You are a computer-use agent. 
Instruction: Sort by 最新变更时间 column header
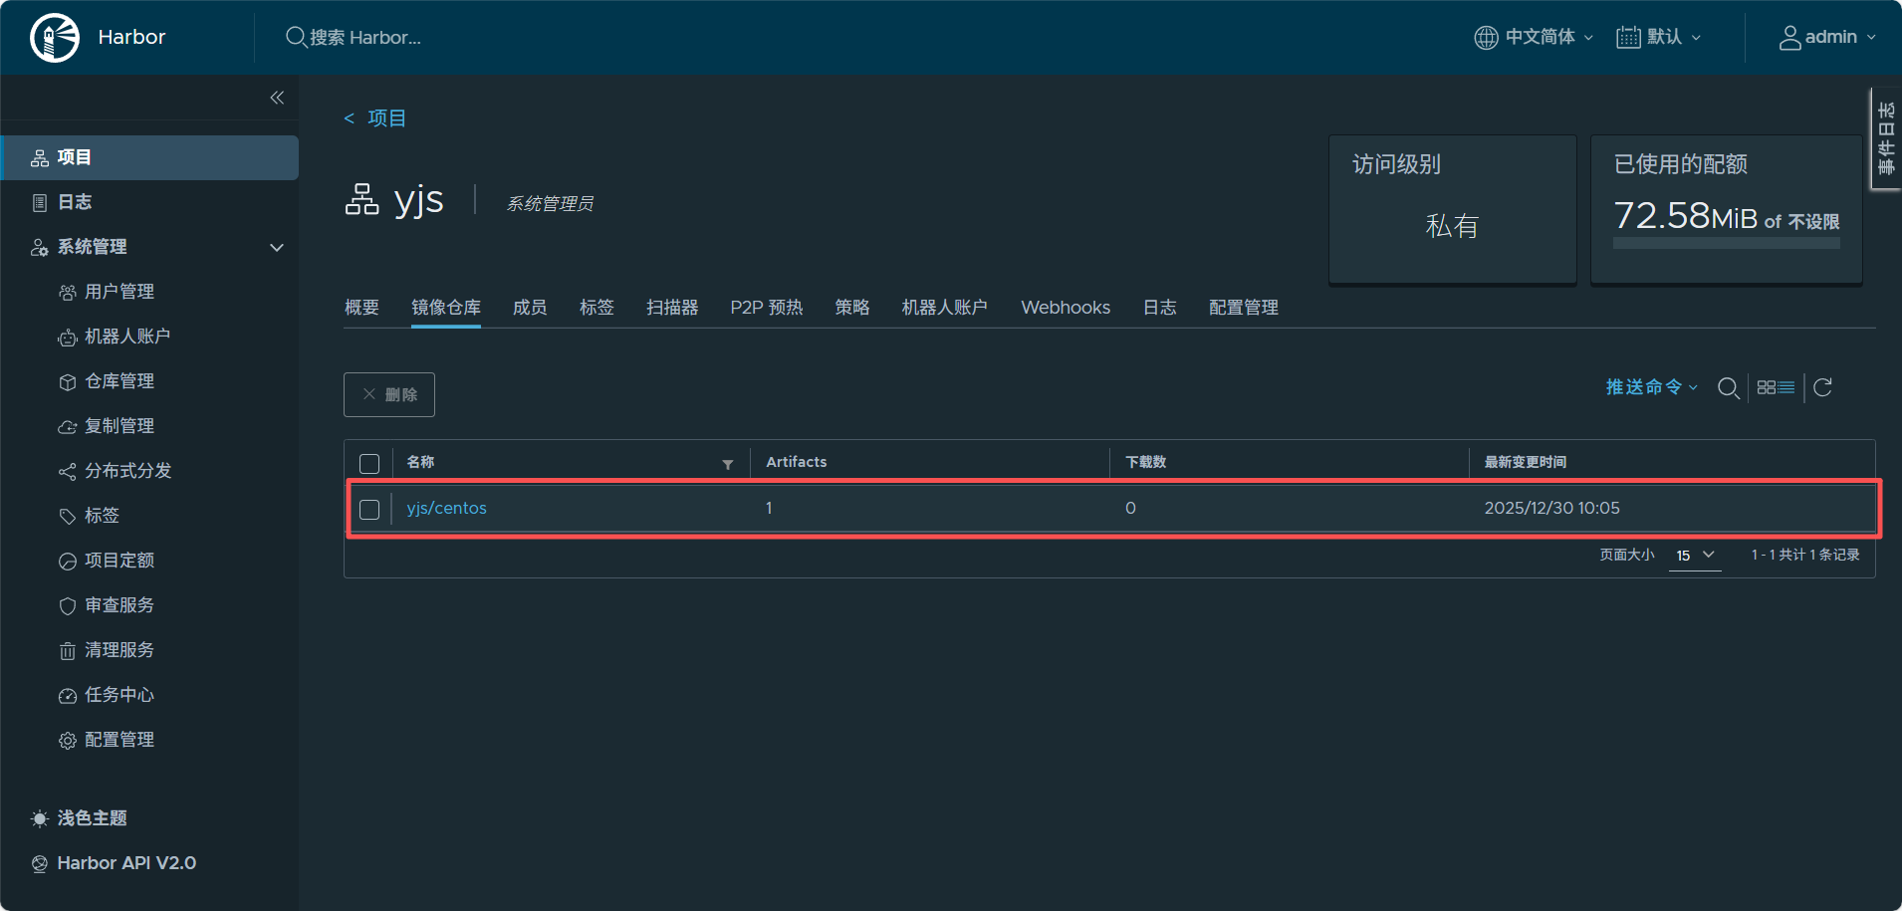pyautogui.click(x=1526, y=462)
